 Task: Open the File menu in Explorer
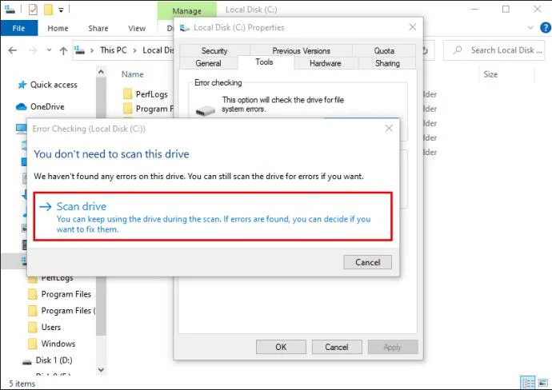tap(18, 28)
